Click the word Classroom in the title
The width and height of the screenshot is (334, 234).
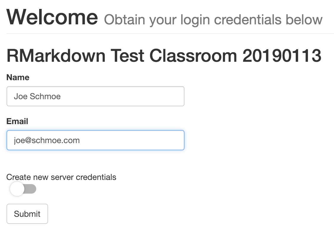(x=193, y=56)
